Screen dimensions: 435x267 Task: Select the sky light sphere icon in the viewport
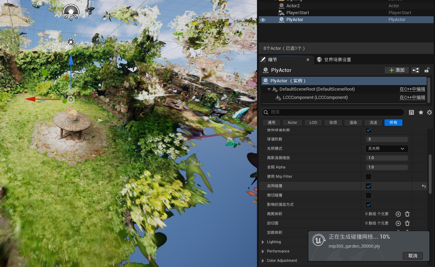(71, 12)
